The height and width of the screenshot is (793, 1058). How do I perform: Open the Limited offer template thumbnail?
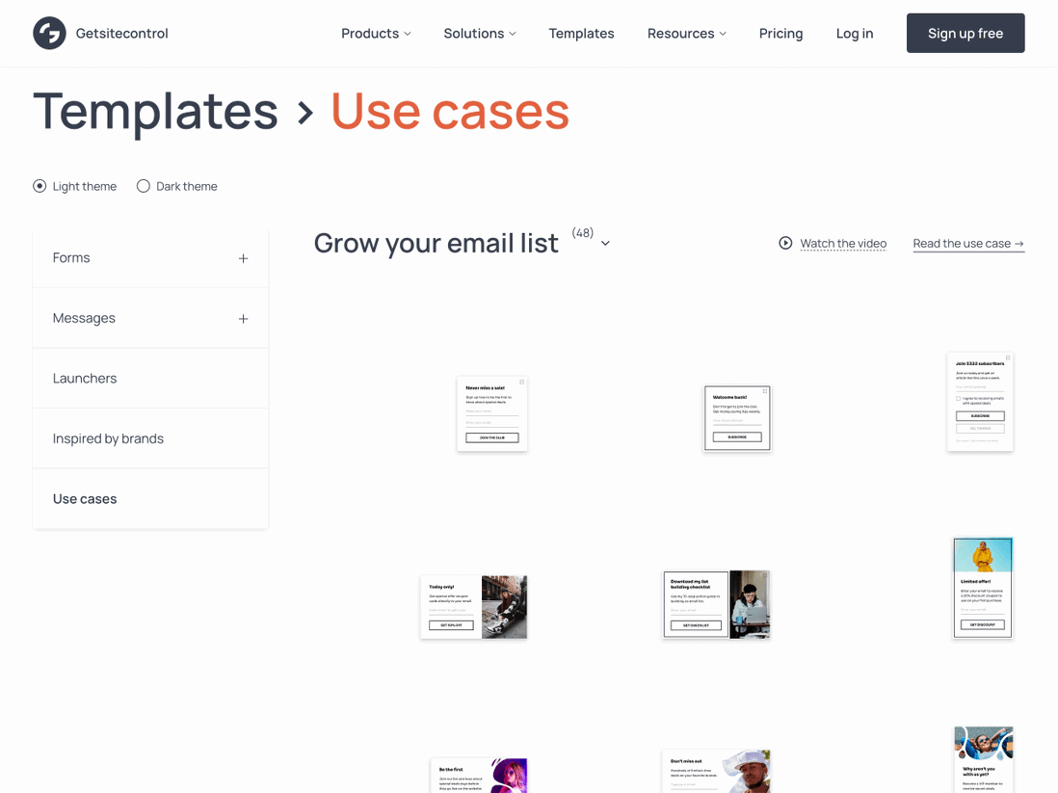982,588
